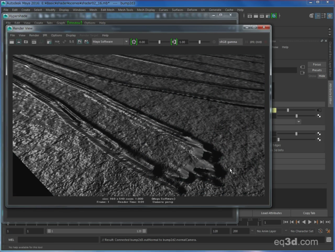Click the redo previous render icon

12,42
